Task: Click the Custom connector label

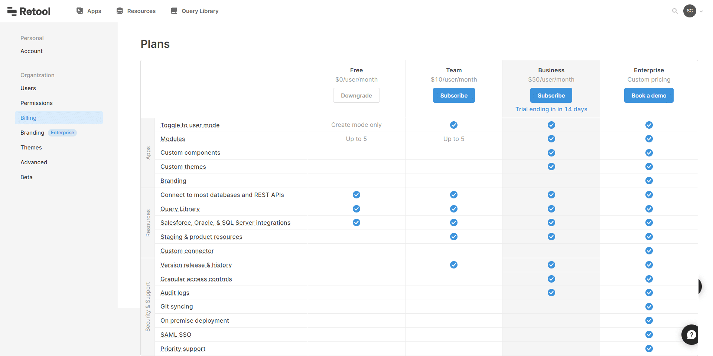Action: click(187, 251)
